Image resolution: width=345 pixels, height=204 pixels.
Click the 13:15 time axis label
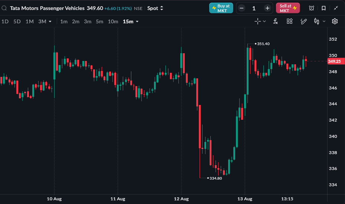point(287,199)
